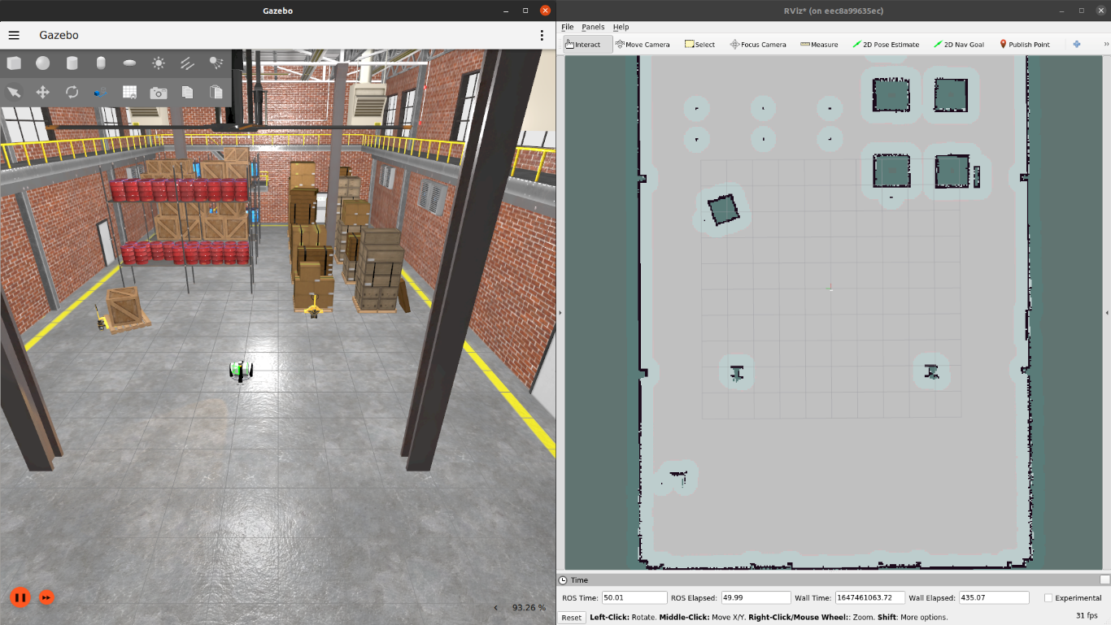
Task: Activate the 2D Nav Goal tool
Action: (959, 45)
